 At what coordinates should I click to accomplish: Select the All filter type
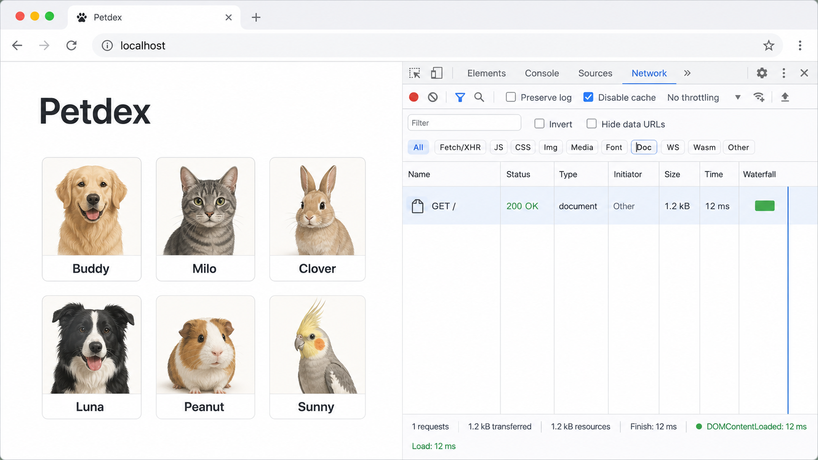pos(418,147)
